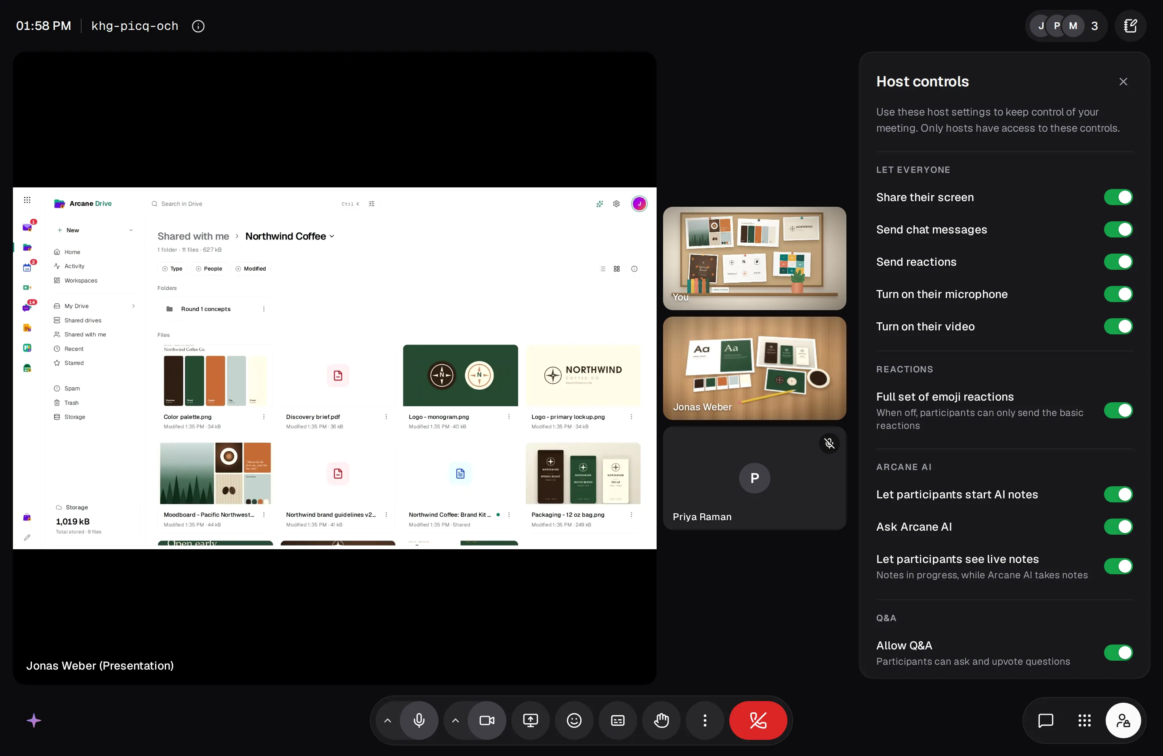Toggle Turn on their video setting

[1118, 326]
